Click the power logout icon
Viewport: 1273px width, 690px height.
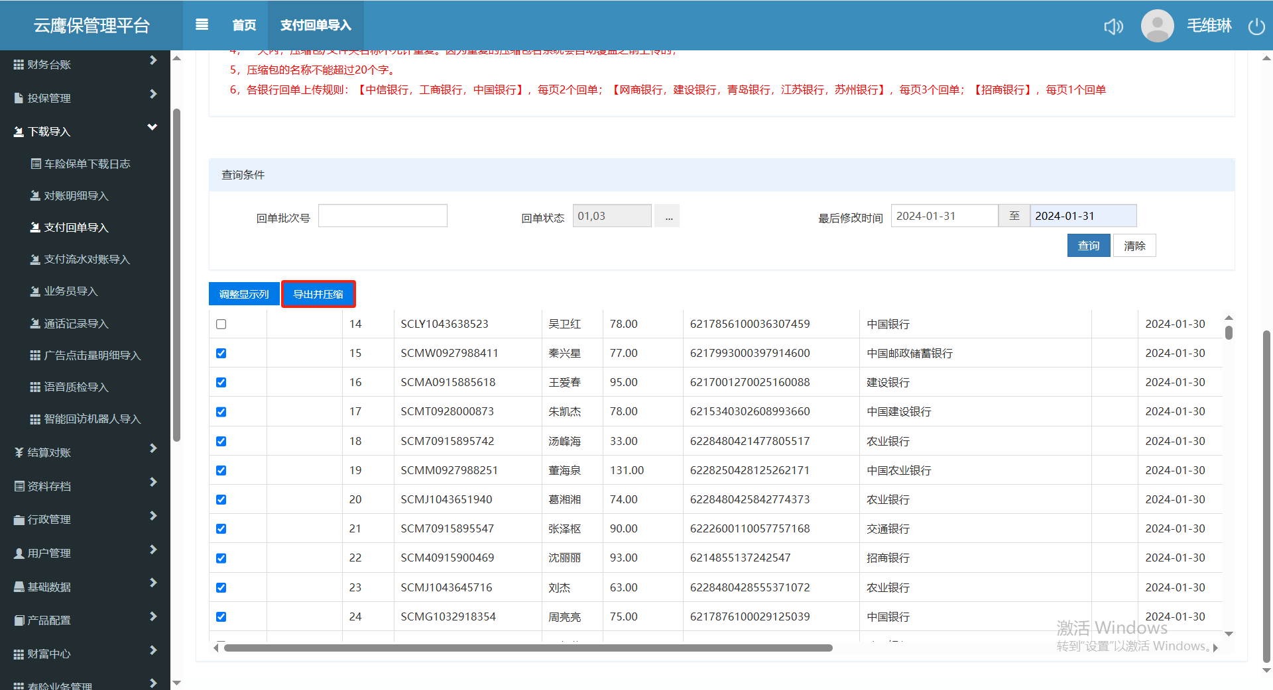[x=1256, y=26]
